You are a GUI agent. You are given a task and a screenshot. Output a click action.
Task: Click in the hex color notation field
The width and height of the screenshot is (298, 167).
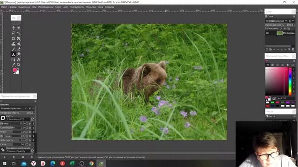tap(286, 98)
